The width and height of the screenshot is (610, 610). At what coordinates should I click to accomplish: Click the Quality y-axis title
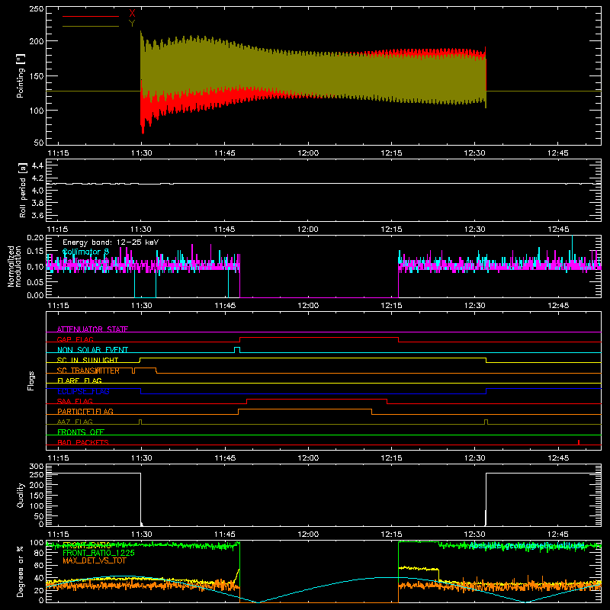point(21,495)
